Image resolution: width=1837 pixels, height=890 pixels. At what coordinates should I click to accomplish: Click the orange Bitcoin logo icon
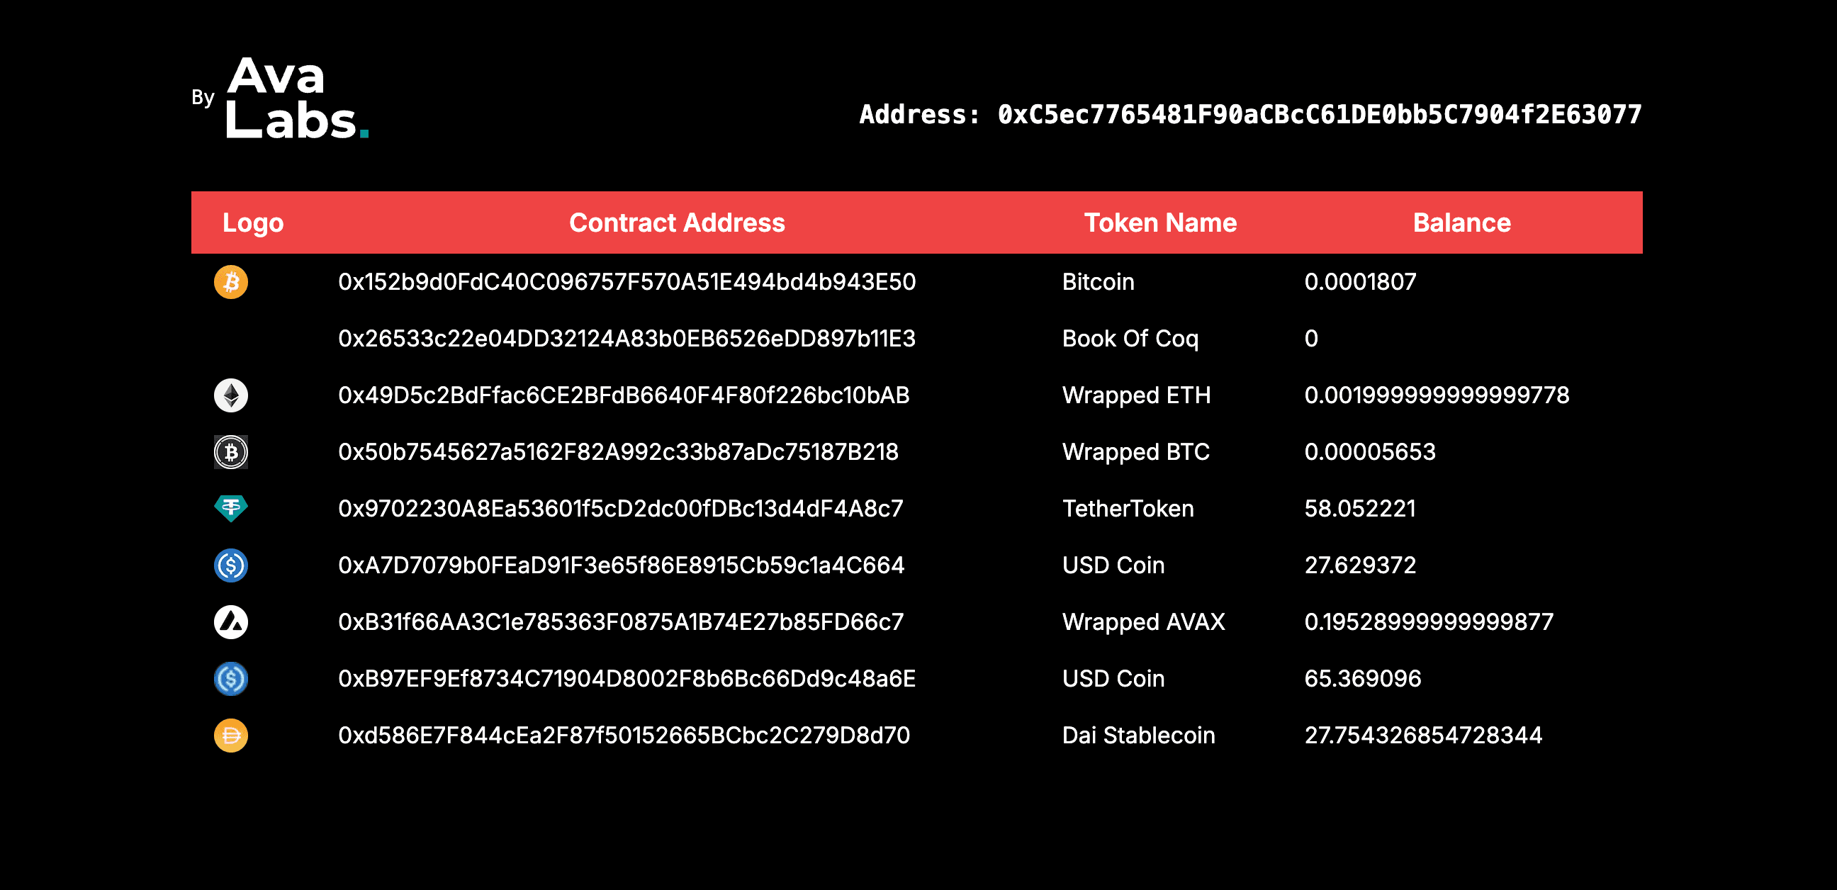click(231, 282)
